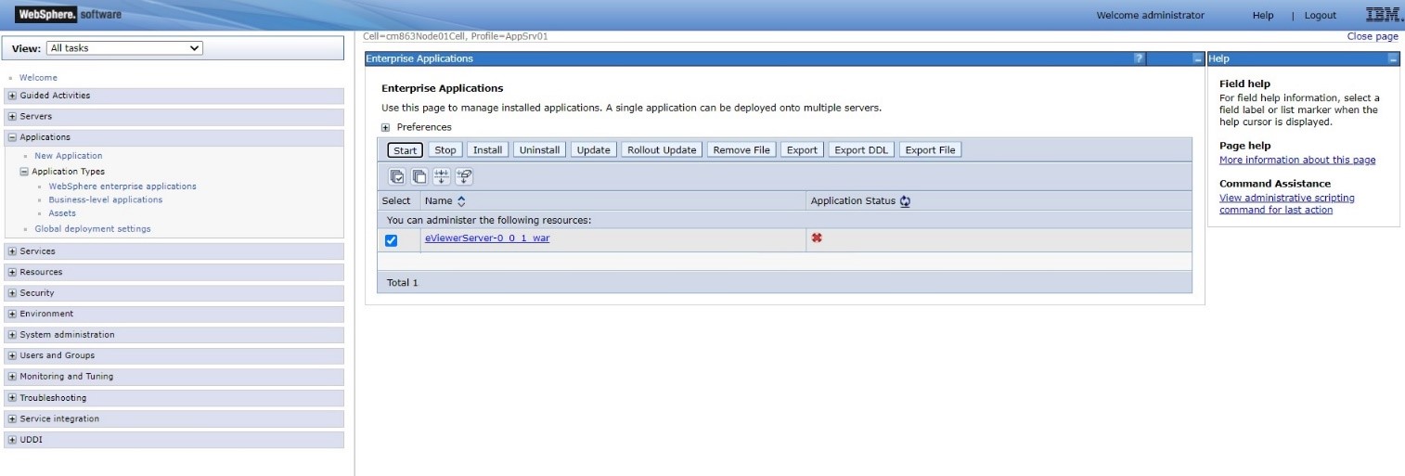Expand Guided Activities in navigation
Viewport: 1405px width, 476px height.
[x=12, y=96]
